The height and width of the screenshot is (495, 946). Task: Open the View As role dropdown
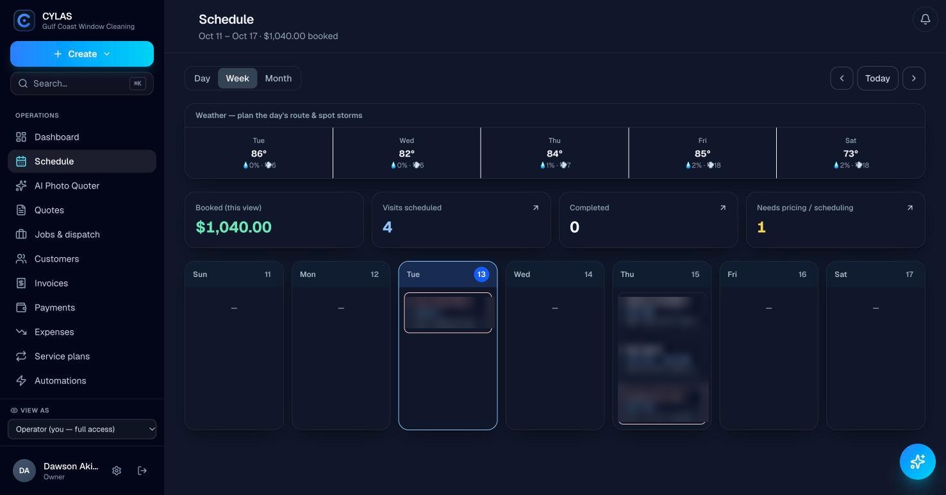tap(82, 429)
